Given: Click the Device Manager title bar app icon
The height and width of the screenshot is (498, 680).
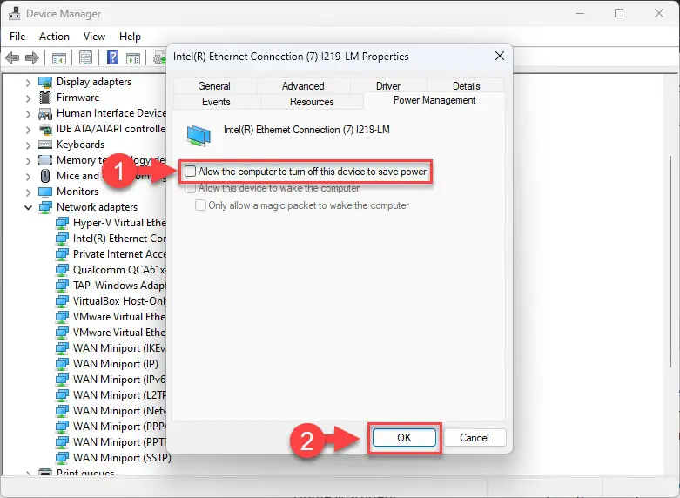Looking at the screenshot, I should click(14, 13).
